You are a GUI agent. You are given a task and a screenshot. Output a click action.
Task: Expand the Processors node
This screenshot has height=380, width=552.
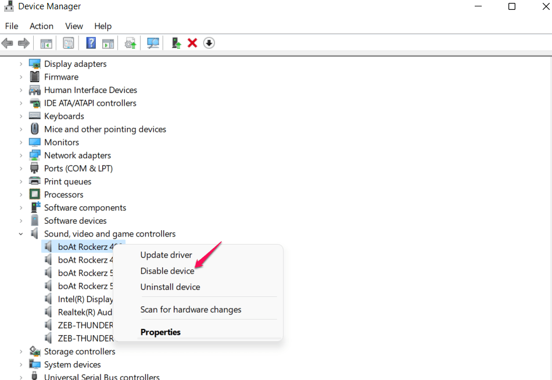click(21, 195)
